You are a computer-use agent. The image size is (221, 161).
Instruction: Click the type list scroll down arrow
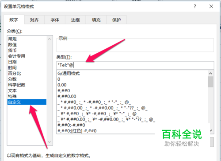coord(211,130)
